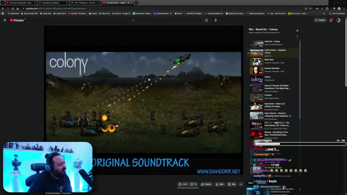The height and width of the screenshot is (195, 347).
Task: Open the tab search dropdown arrow
Action: pyautogui.click(x=3, y=3)
